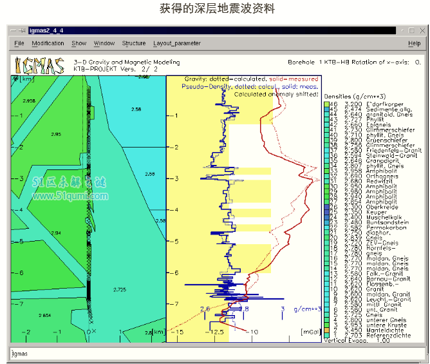Viewport: 430px width, 364px height.
Task: Pick orange swatch 2 Manteldichte
Action: point(326,330)
